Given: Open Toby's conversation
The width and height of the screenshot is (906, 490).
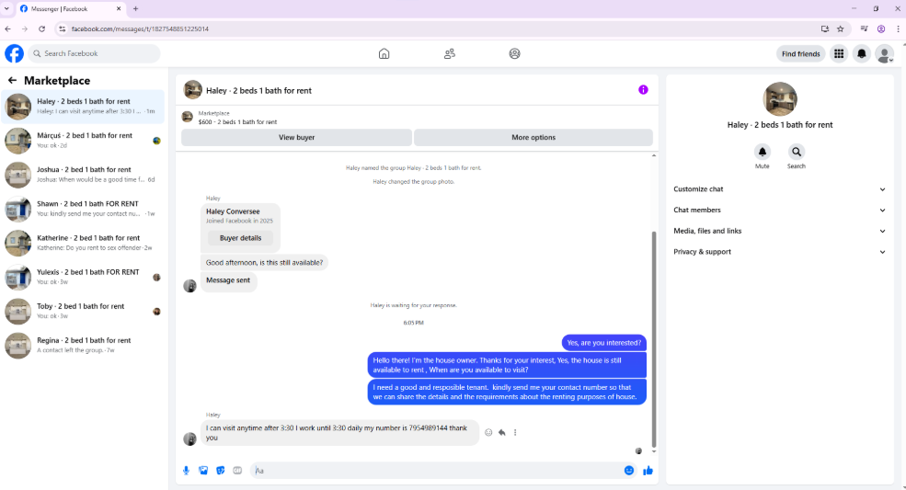Looking at the screenshot, I should 83,311.
